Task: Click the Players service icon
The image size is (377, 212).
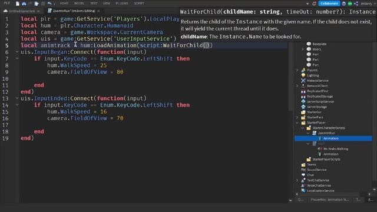Action: click(x=303, y=70)
